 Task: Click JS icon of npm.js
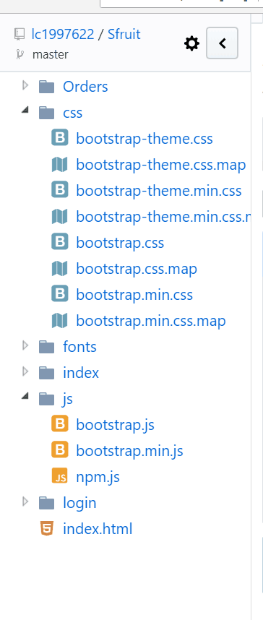60,476
